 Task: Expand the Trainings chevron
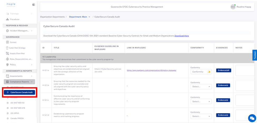pos(31,14)
